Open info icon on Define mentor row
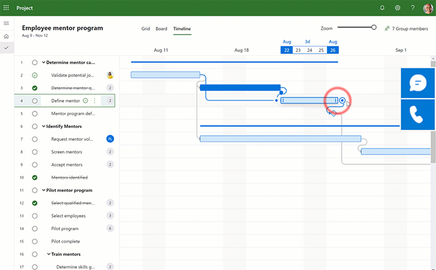 click(85, 101)
